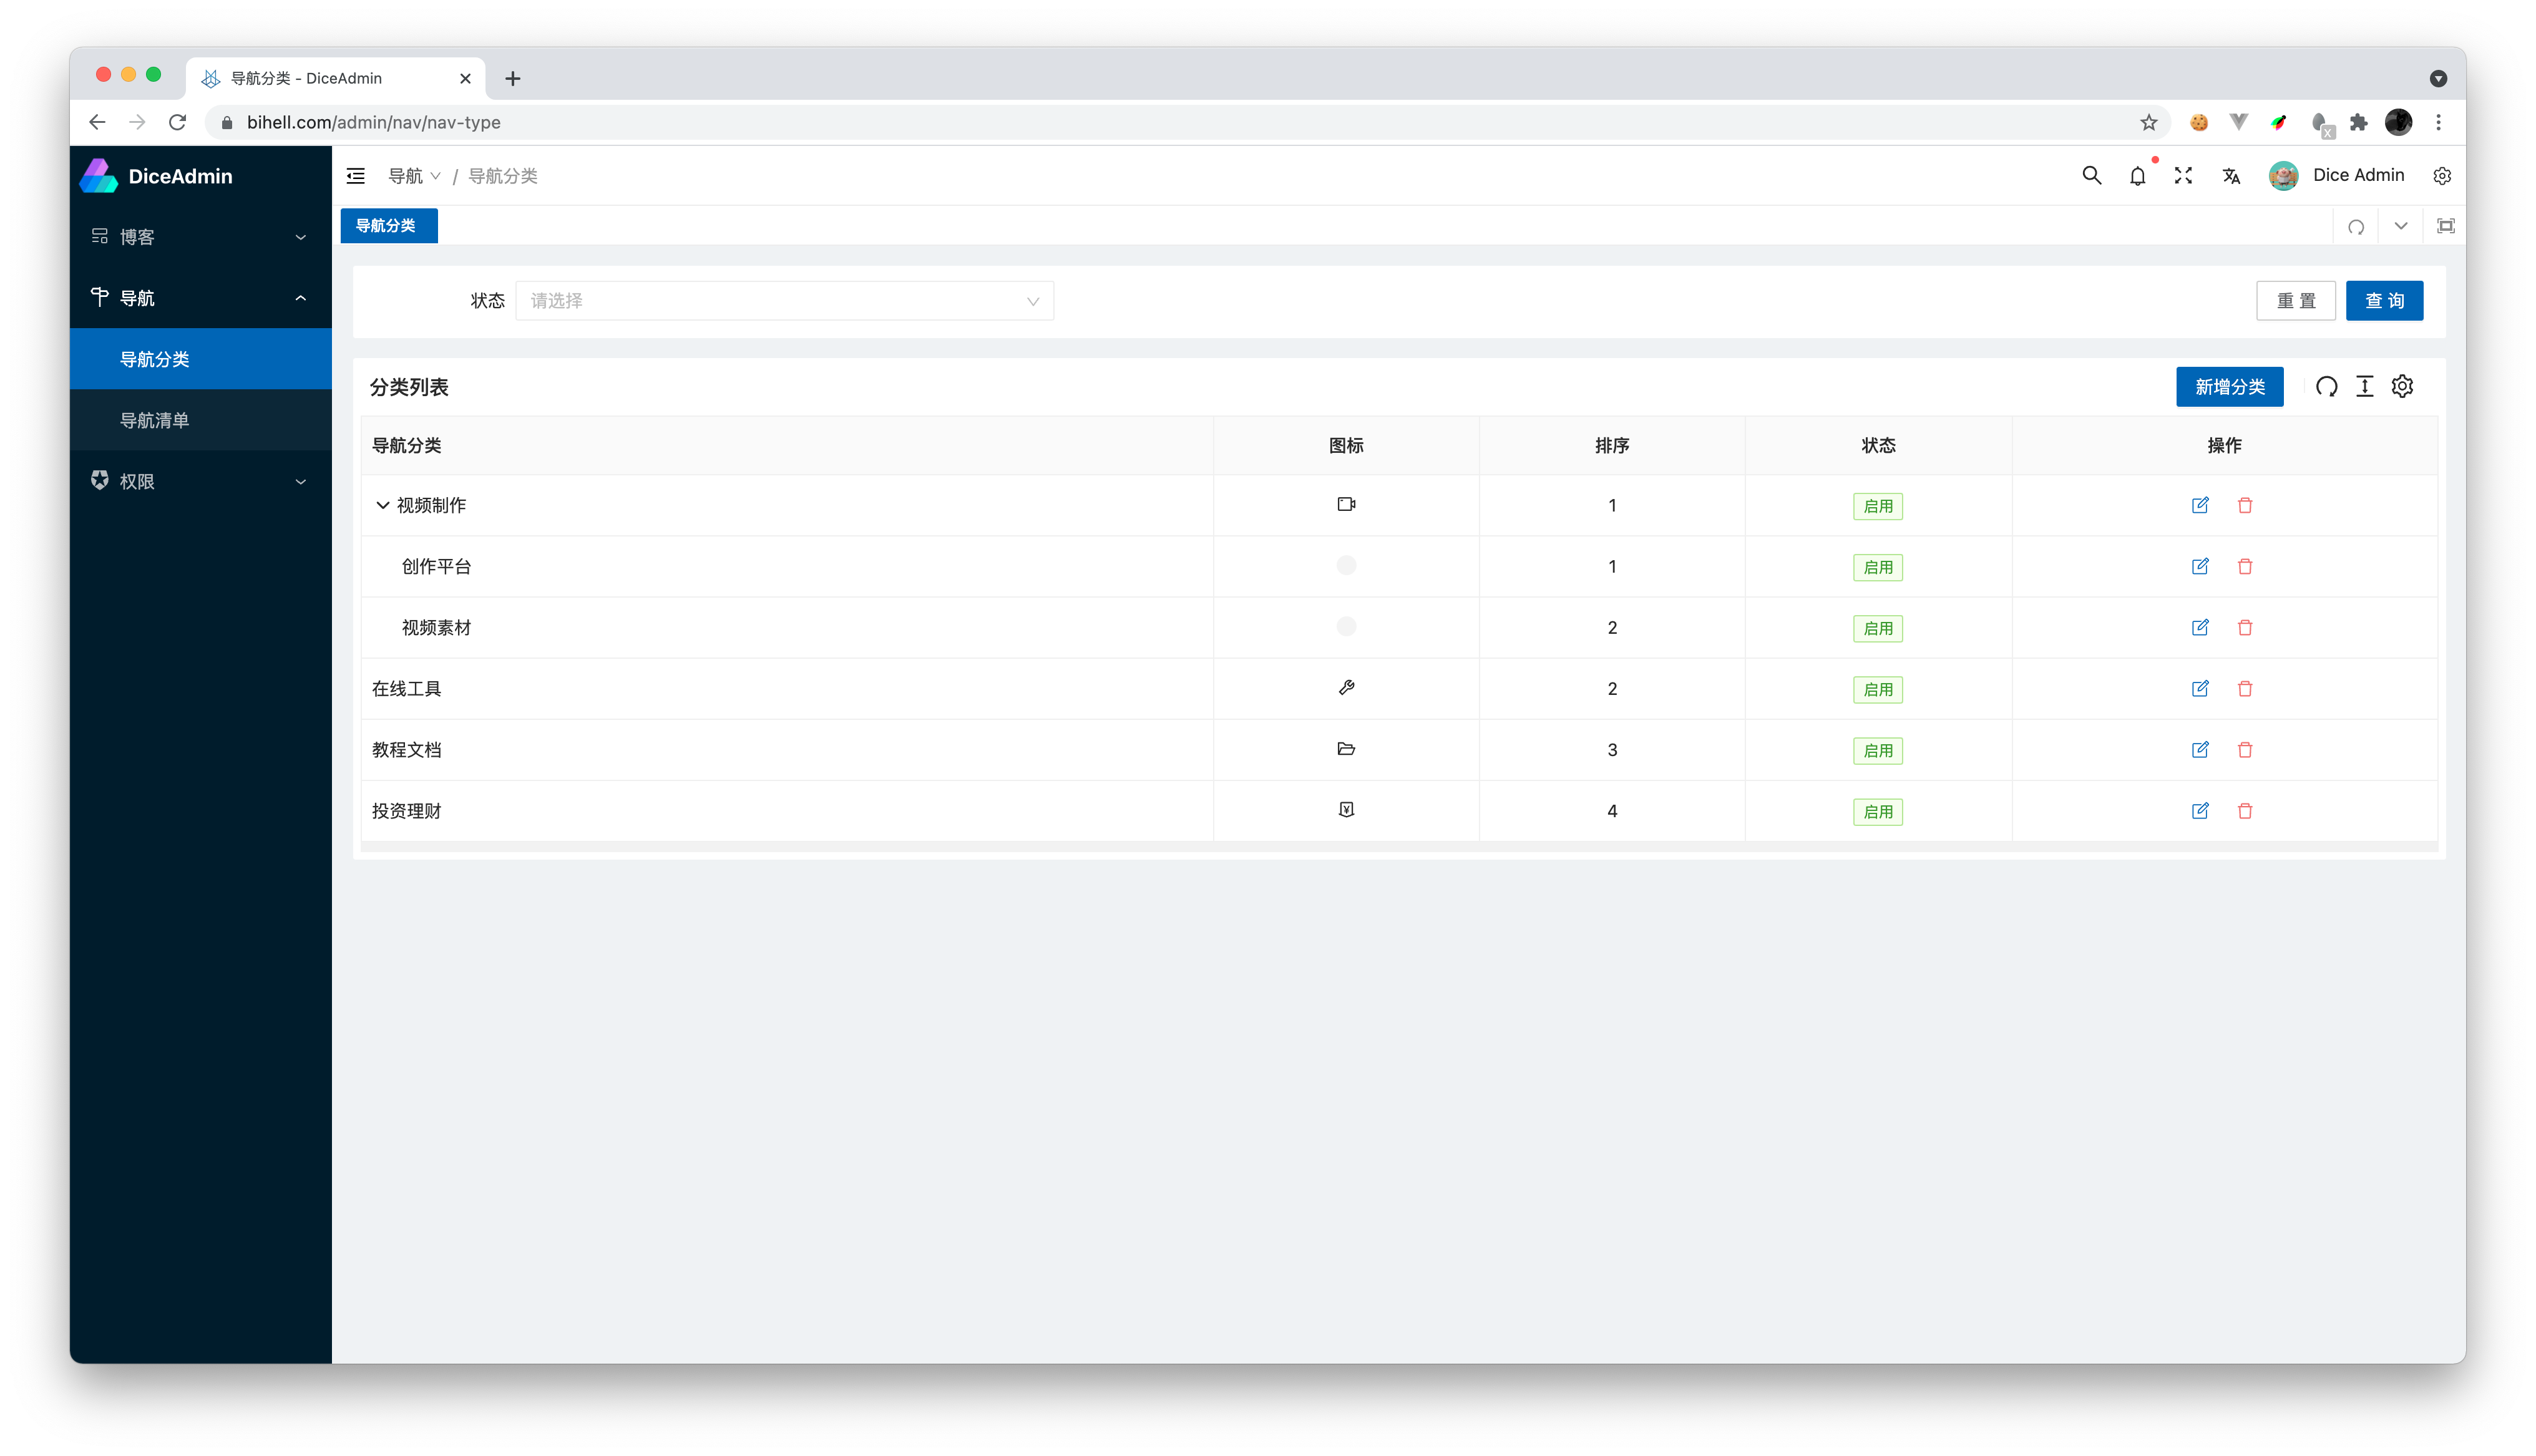Collapse the 视频制作 tree row
This screenshot has height=1456, width=2536.
(382, 505)
